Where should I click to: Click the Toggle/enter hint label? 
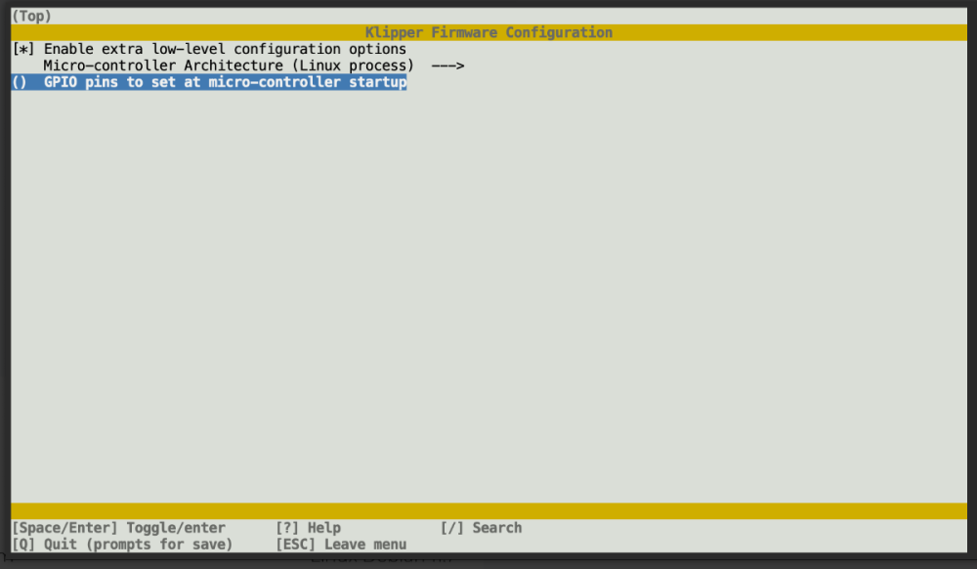[176, 528]
